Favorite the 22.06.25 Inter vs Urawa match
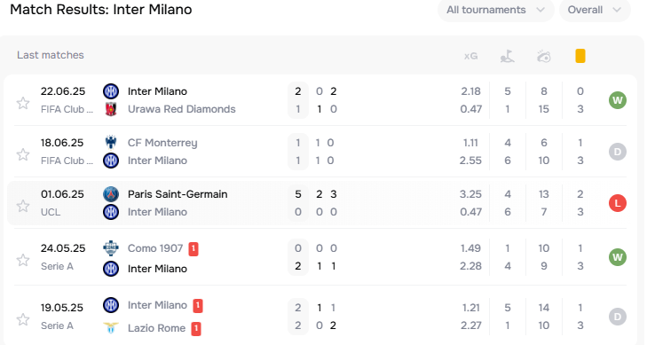 [x=23, y=103]
